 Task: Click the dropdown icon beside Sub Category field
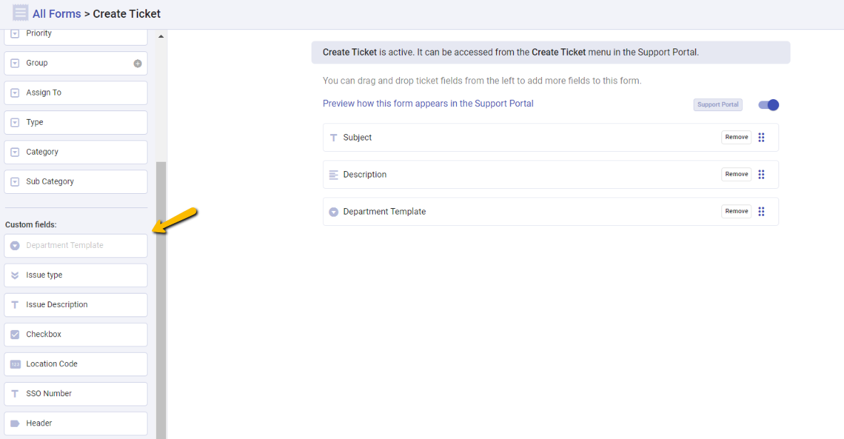pyautogui.click(x=16, y=182)
